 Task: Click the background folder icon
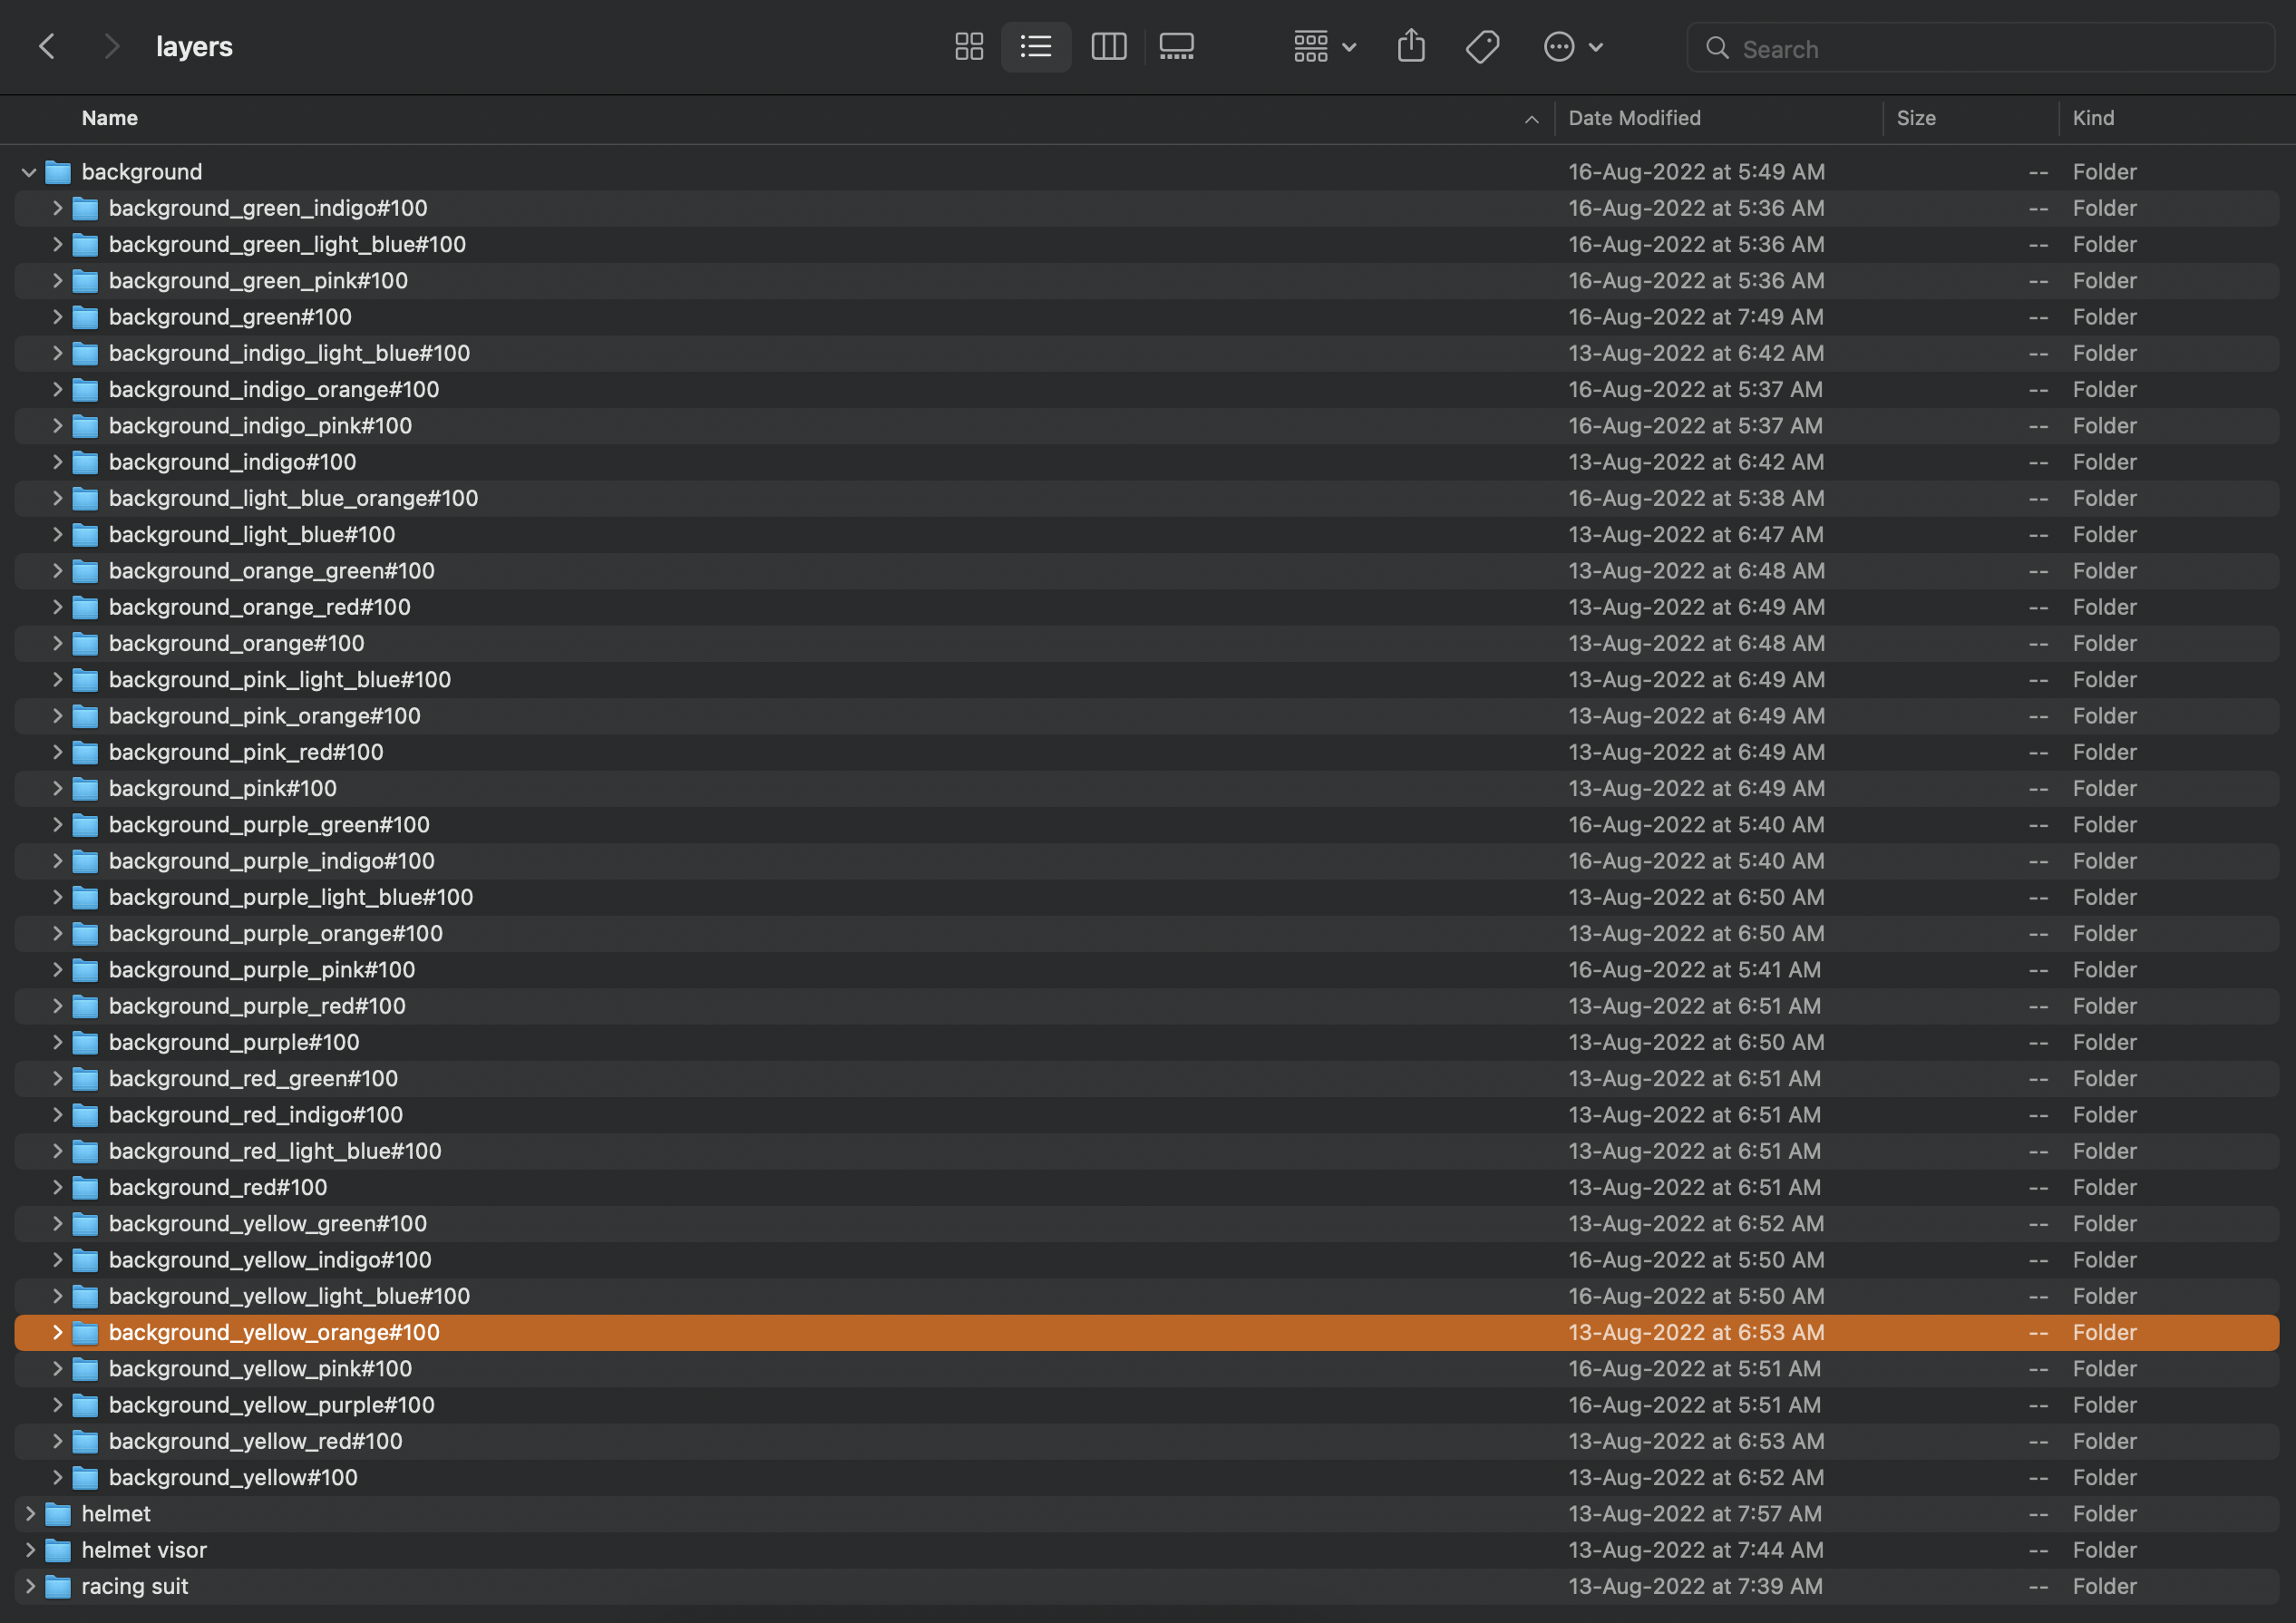pos(58,172)
